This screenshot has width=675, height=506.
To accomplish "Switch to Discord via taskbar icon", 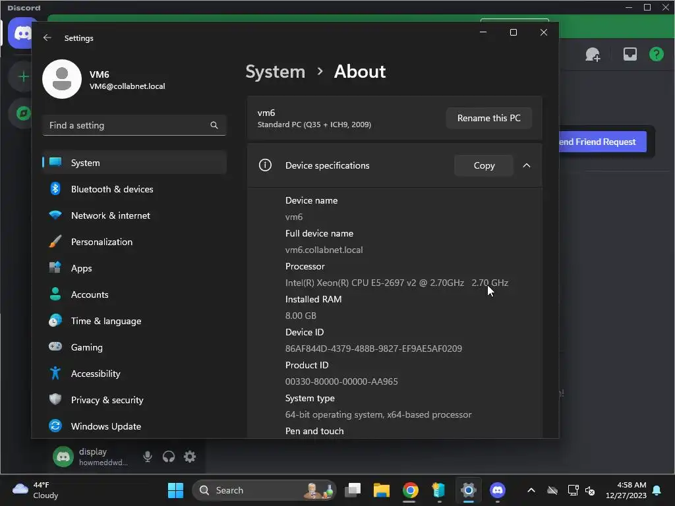I will pos(498,490).
